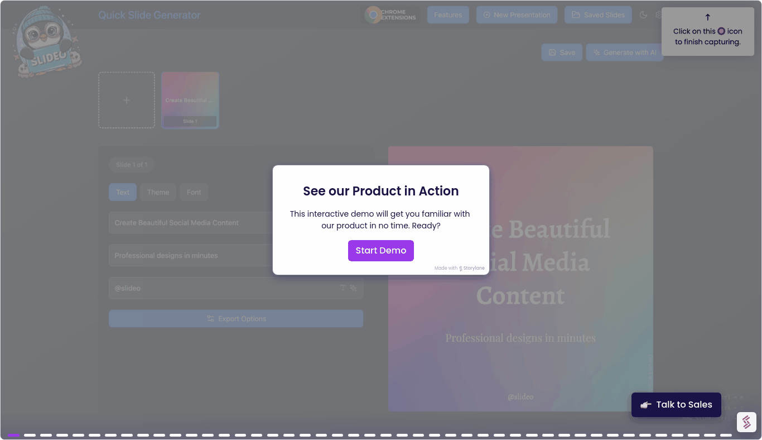Click the Slideo penguin logo
The height and width of the screenshot is (440, 762).
tap(48, 41)
